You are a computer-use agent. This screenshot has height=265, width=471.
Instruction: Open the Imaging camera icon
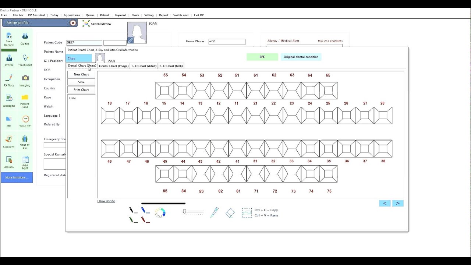pos(25,81)
